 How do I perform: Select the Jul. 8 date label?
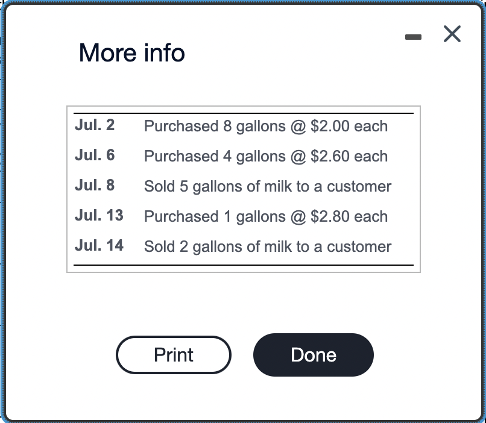pyautogui.click(x=94, y=186)
